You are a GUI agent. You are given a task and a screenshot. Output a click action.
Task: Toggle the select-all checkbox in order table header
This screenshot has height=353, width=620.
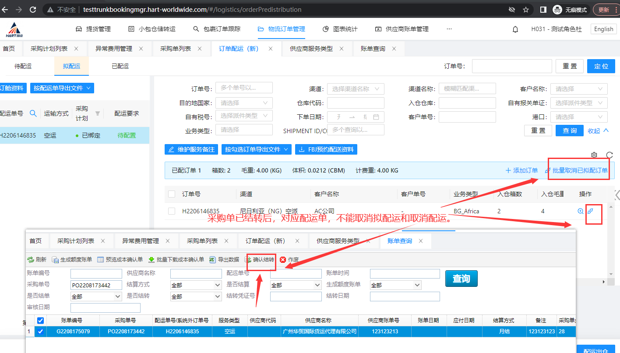pyautogui.click(x=172, y=194)
